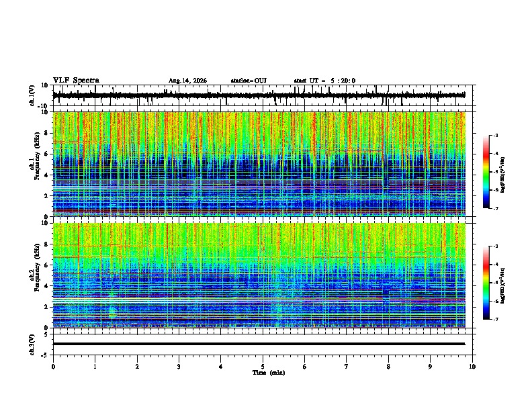Click time axis tick label "3"
This screenshot has width=532, height=411.
point(179,367)
